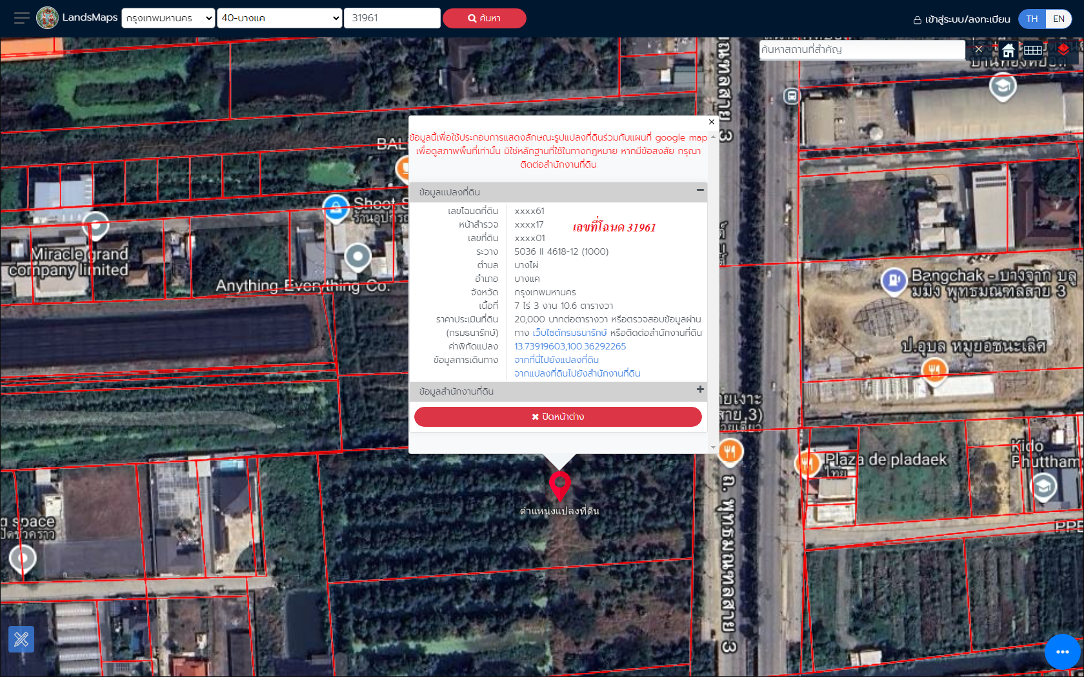Click the red land parcel location pin
Image resolution: width=1084 pixels, height=677 pixels.
click(559, 484)
